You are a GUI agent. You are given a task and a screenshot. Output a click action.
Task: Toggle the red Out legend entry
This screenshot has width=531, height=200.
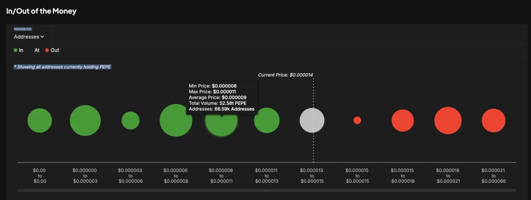pyautogui.click(x=52, y=50)
